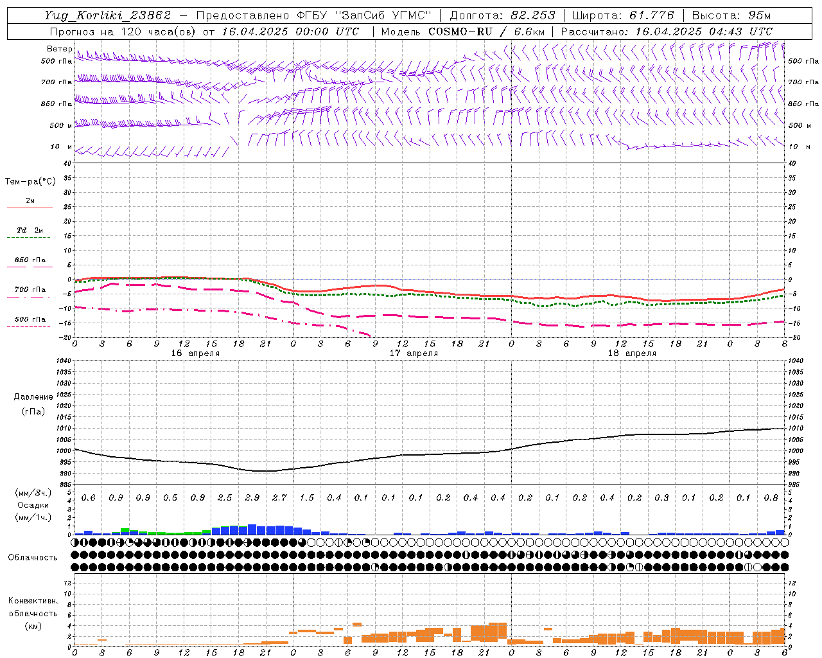Viewport: 822px width, 658px height.
Task: Click the 0.3 precipitation value
Action: 661,498
